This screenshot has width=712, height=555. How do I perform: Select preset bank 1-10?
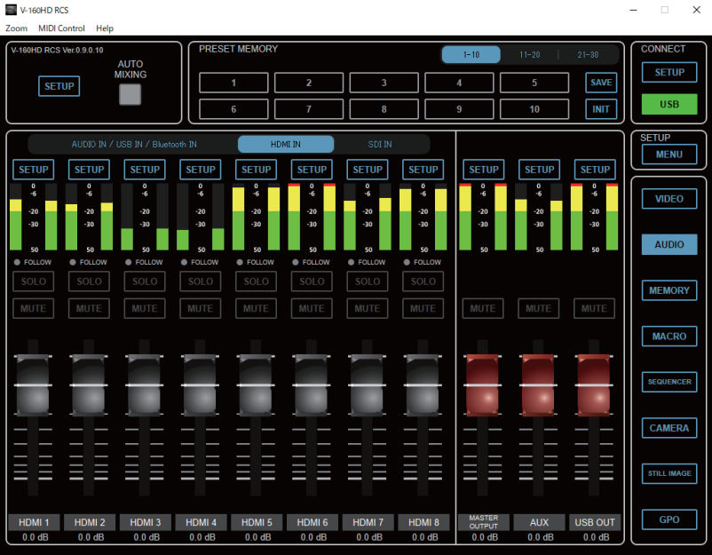tap(471, 54)
